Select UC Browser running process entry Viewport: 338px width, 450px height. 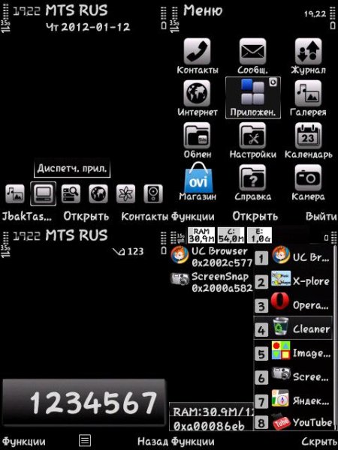click(212, 256)
